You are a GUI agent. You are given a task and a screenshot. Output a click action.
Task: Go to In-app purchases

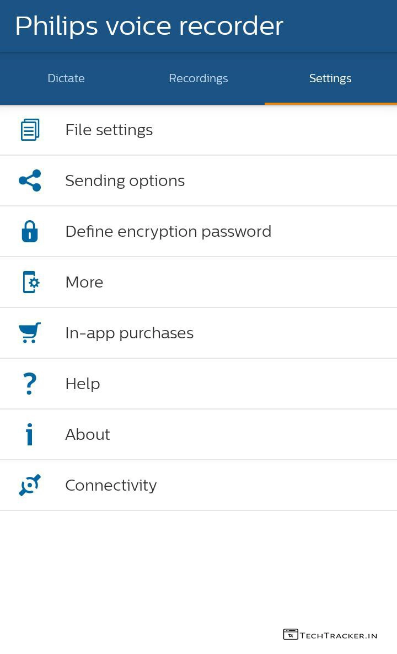click(129, 333)
